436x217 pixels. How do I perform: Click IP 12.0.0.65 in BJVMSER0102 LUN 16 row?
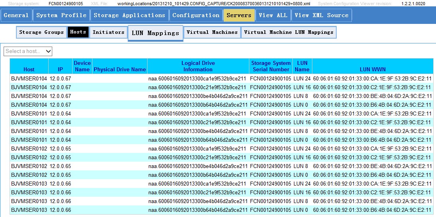(60, 157)
